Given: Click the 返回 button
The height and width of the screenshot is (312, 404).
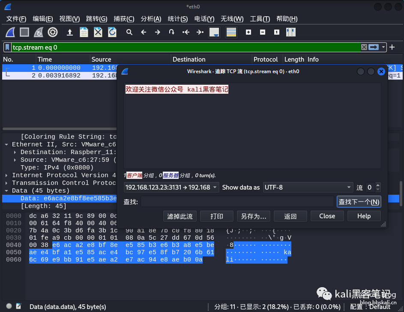Looking at the screenshot, I should pos(290,216).
